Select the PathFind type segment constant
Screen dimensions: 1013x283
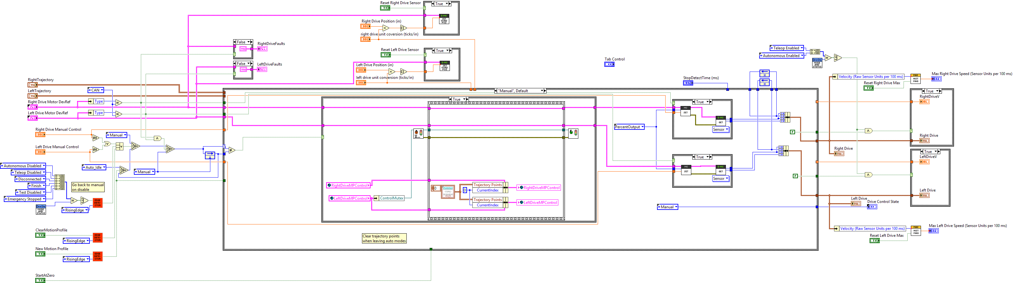(x=448, y=192)
